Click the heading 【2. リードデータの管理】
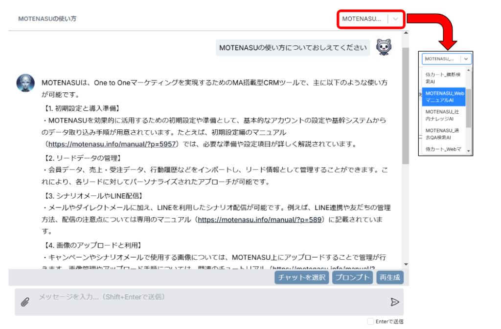This screenshot has width=501, height=329. pyautogui.click(x=82, y=158)
